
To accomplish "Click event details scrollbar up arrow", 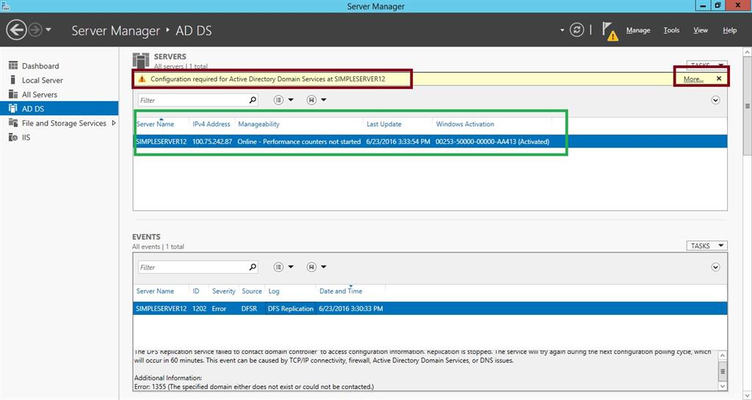I will (x=723, y=355).
